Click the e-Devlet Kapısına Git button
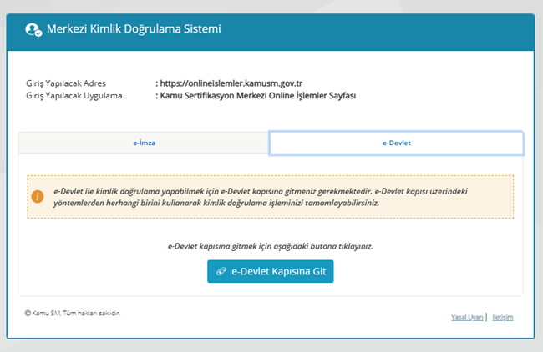 tap(271, 271)
